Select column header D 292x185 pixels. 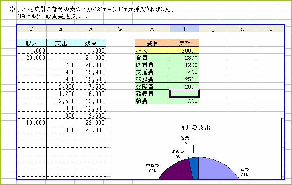pyautogui.click(x=32, y=28)
